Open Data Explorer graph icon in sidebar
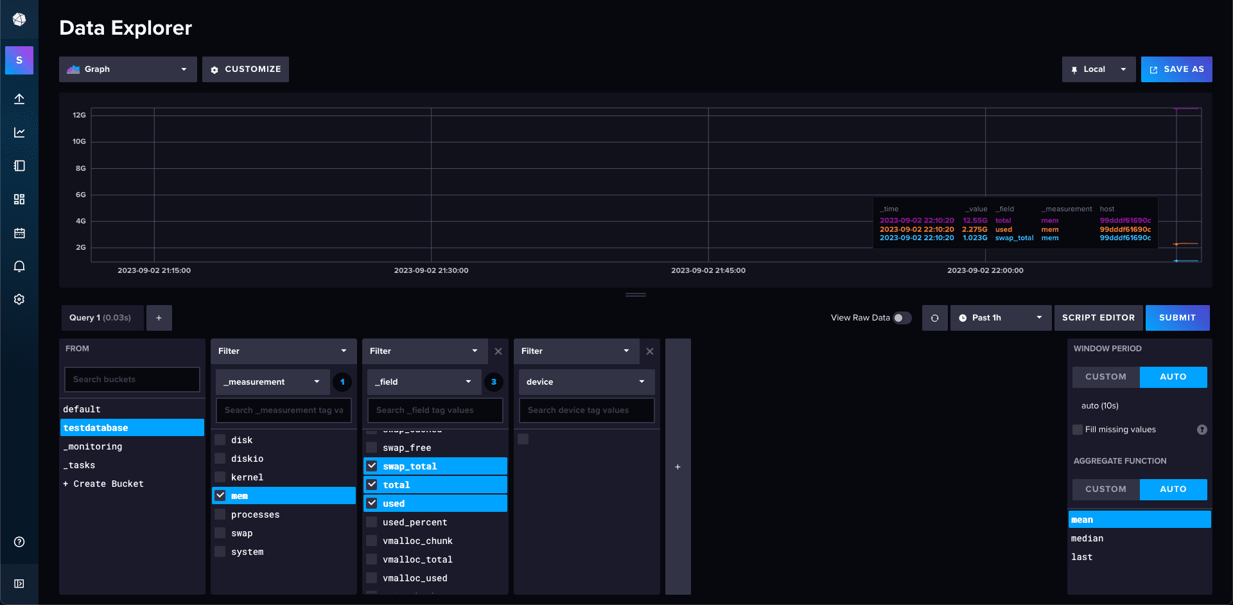The width and height of the screenshot is (1233, 605). click(19, 132)
